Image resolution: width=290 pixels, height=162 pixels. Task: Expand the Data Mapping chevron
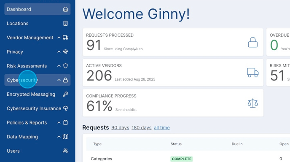pyautogui.click(x=59, y=137)
